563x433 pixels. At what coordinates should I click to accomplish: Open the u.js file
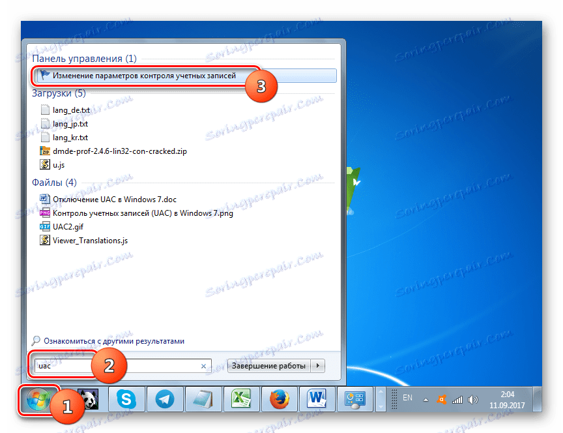tap(59, 164)
